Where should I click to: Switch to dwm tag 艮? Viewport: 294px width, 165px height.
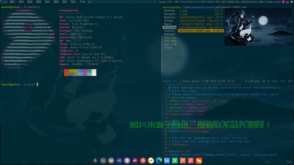(65, 2)
